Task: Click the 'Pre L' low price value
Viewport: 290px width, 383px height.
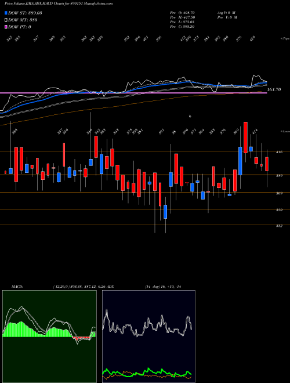Action: (x=182, y=22)
